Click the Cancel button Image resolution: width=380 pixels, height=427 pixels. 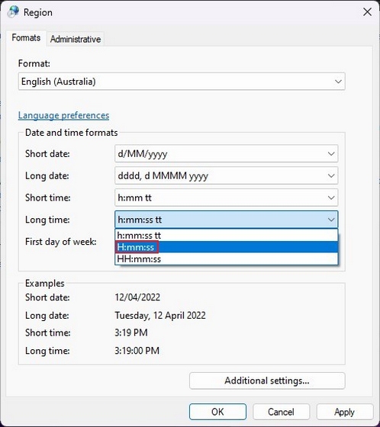pyautogui.click(x=281, y=412)
